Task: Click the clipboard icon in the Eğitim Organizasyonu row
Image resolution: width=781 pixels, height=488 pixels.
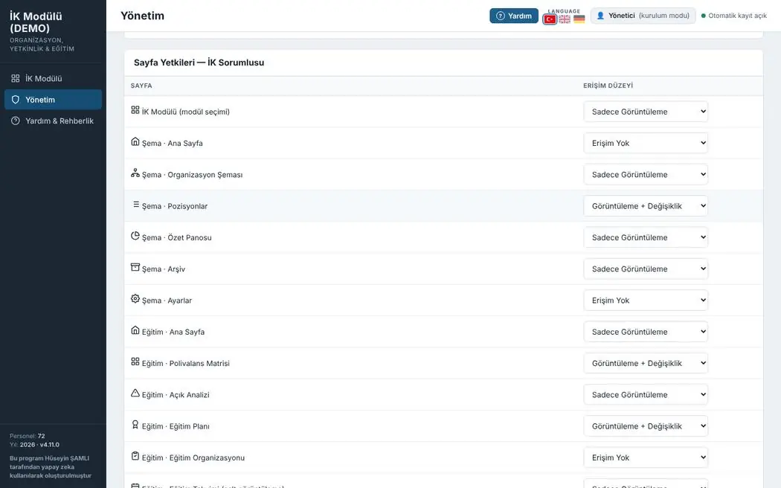Action: [x=135, y=455]
